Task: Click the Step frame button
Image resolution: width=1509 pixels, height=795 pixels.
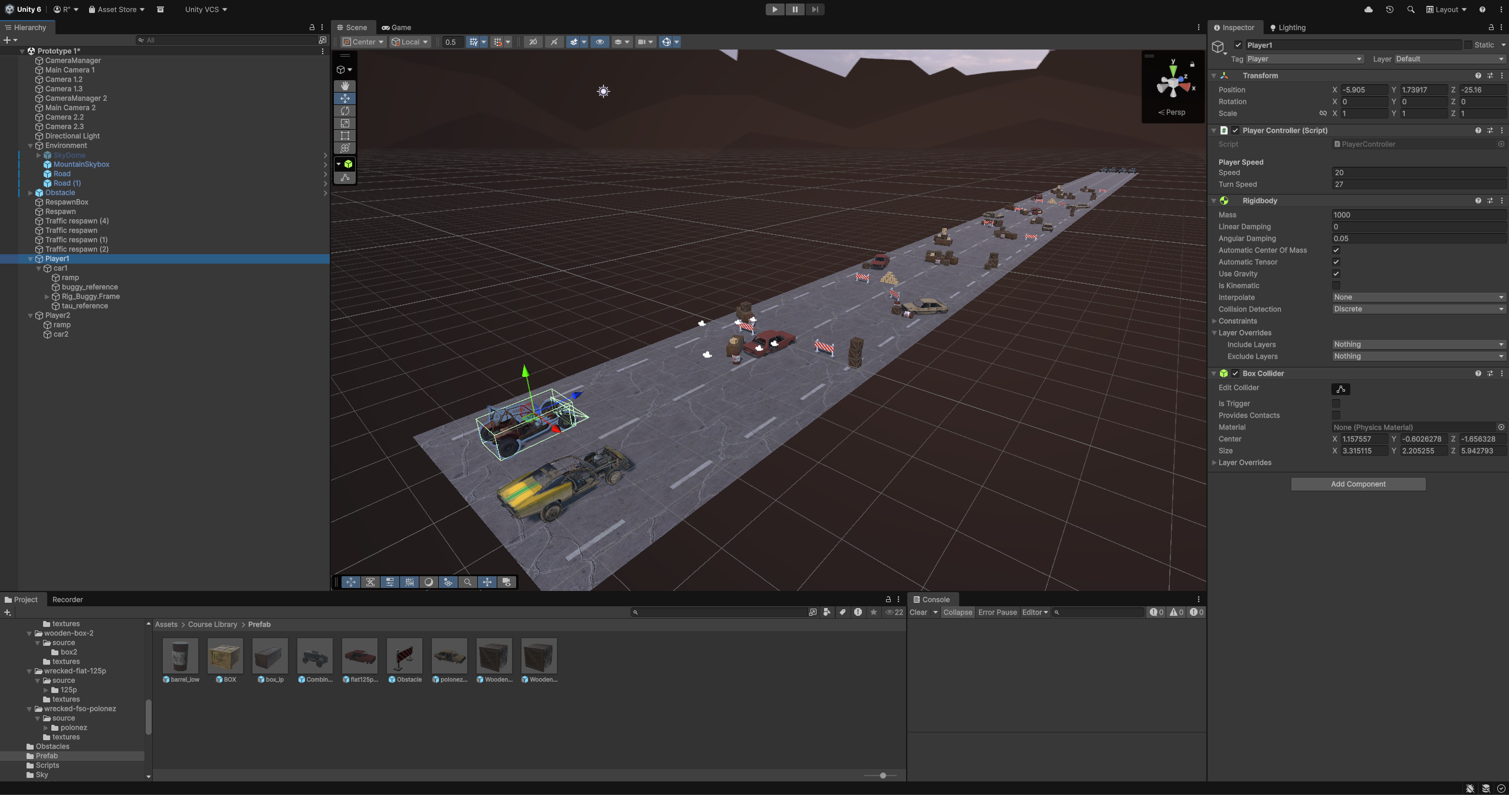Action: click(x=815, y=9)
